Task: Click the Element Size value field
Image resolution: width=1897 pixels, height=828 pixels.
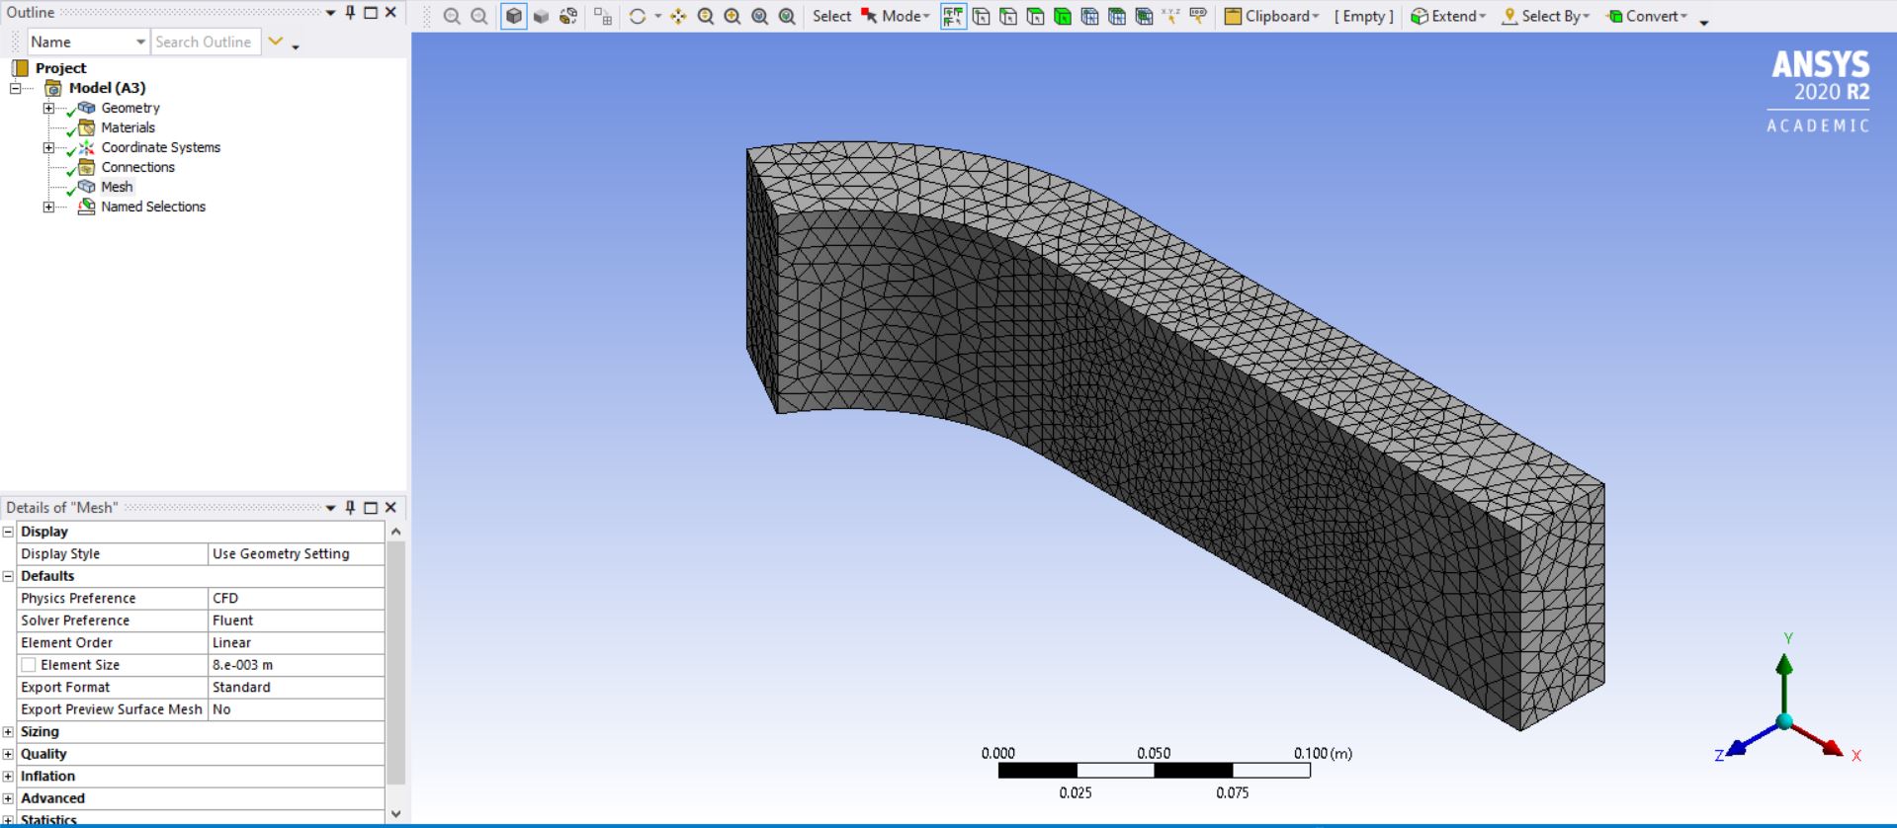Action: click(x=296, y=665)
